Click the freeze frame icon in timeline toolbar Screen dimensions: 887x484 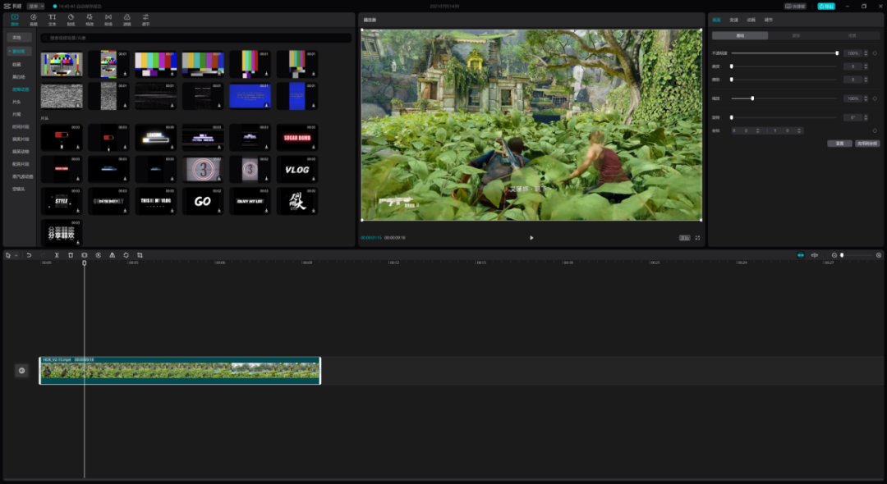point(85,255)
